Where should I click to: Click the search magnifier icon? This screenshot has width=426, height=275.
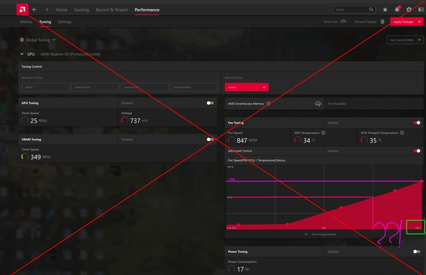pos(371,10)
